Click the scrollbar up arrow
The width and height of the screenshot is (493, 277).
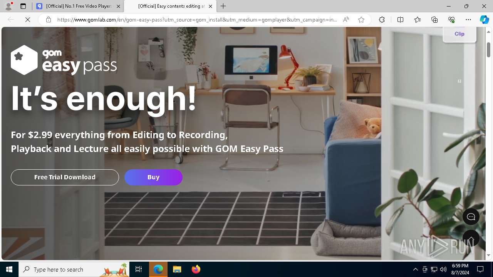tap(488, 31)
